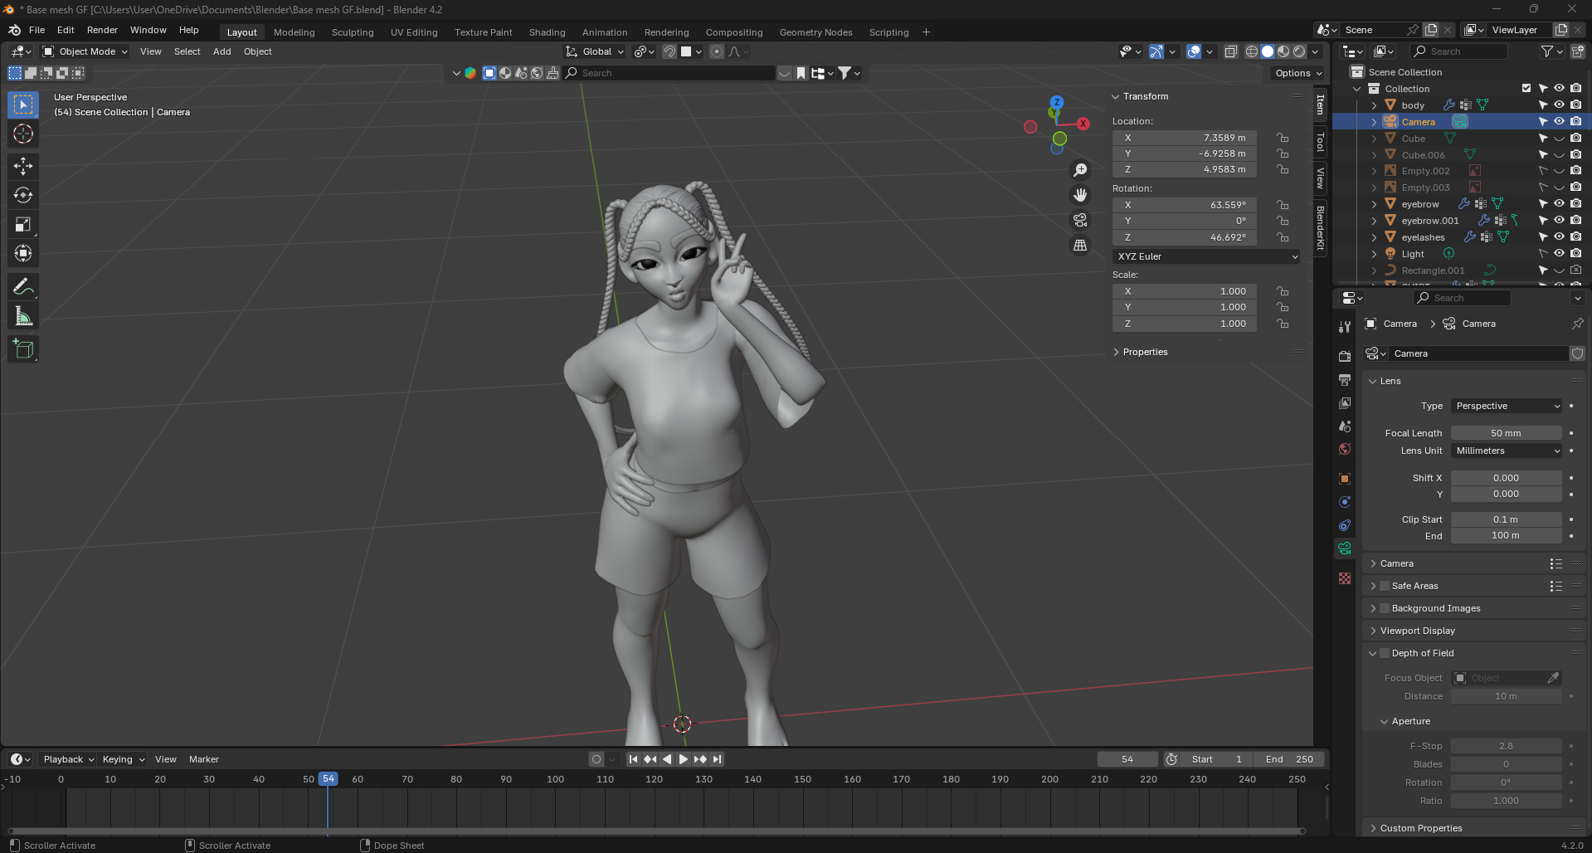The image size is (1592, 853).
Task: Open the Render menu
Action: pyautogui.click(x=102, y=30)
